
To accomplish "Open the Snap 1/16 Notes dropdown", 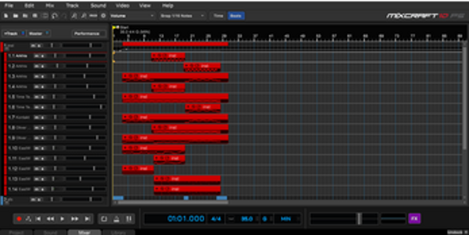I will coord(182,16).
